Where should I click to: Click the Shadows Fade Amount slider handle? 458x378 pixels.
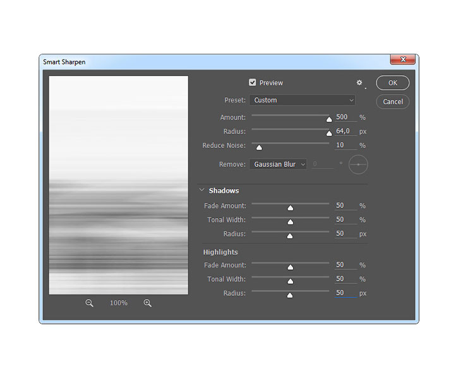pyautogui.click(x=291, y=208)
